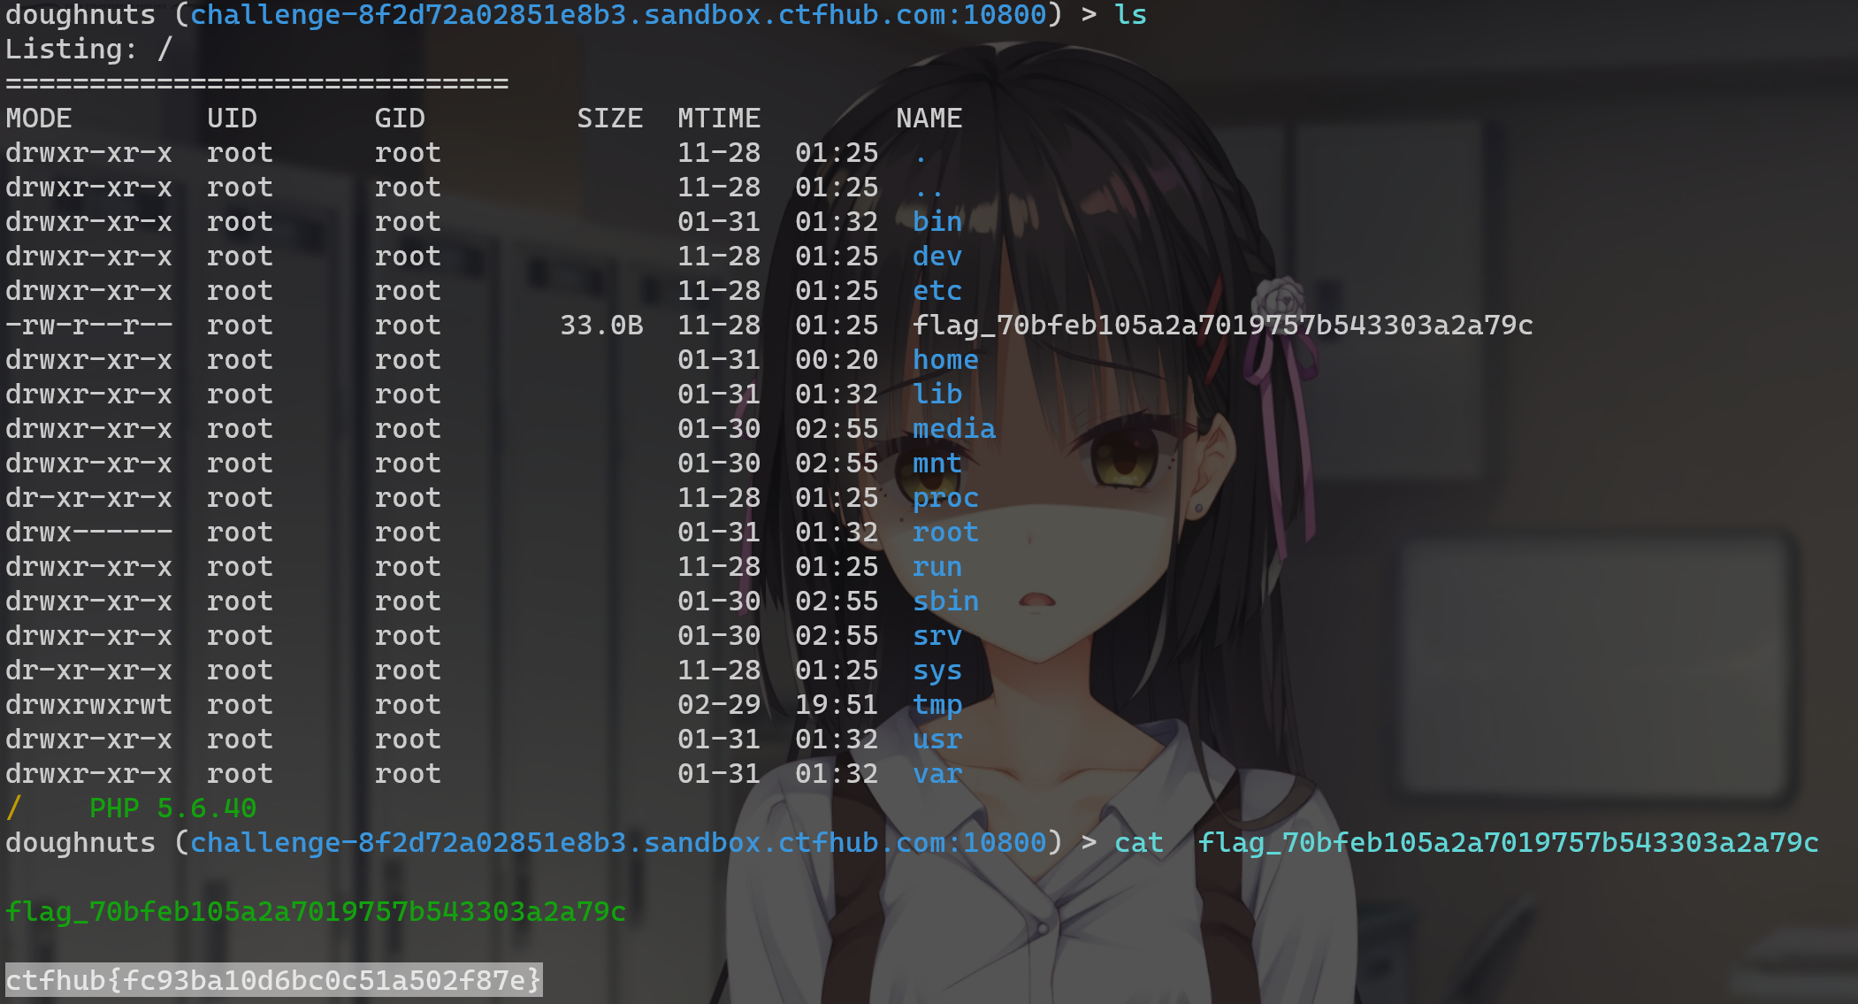Click the 'media' directory name
This screenshot has height=1004, width=1858.
[x=954, y=429]
